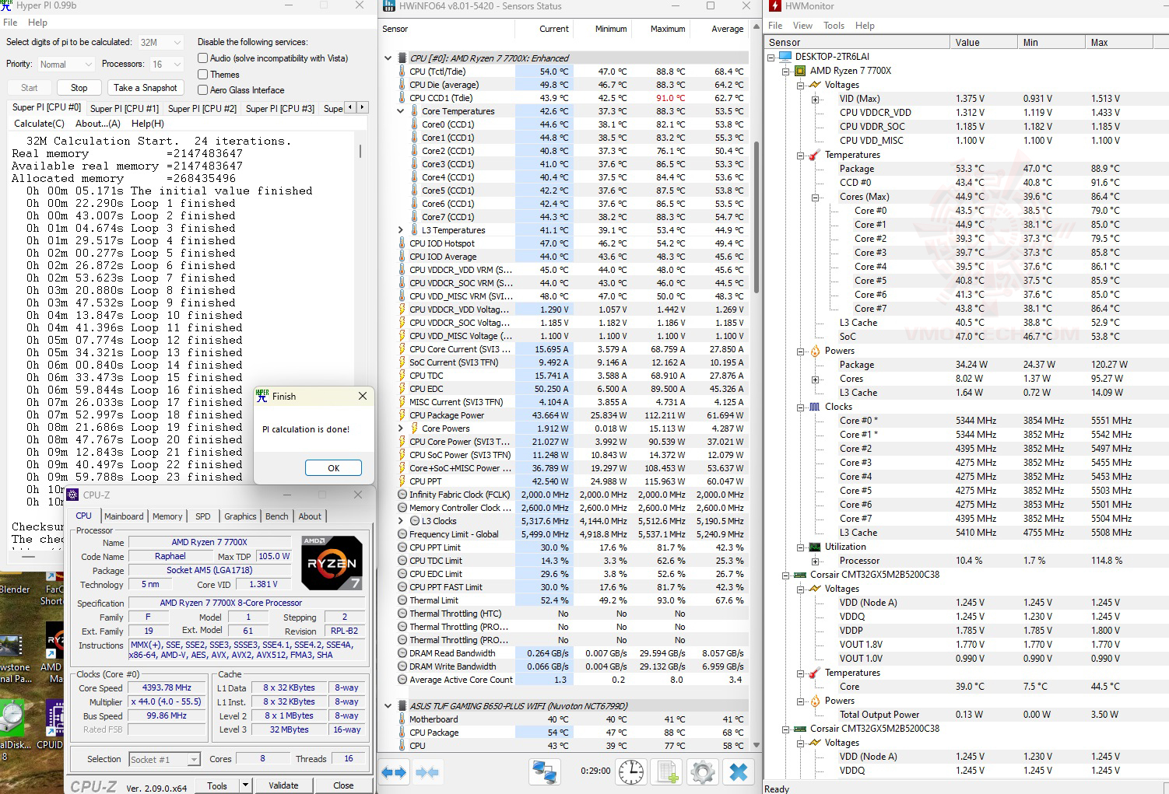Image resolution: width=1169 pixels, height=794 pixels.
Task: Collapse the ASUS TUF GAMING B650-PLUS section
Action: (388, 706)
